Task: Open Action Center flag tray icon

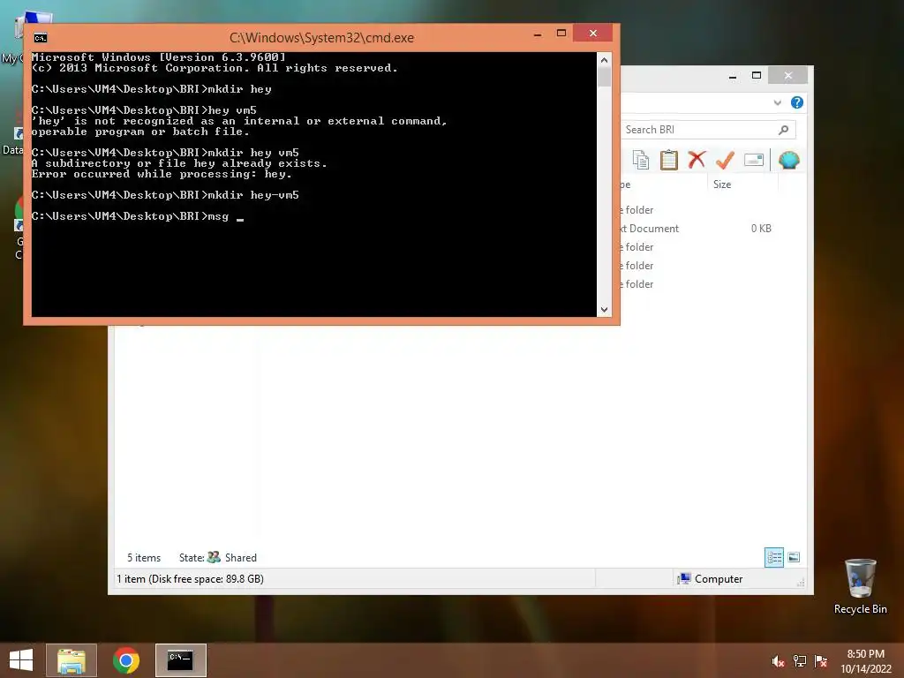Action: point(821,661)
